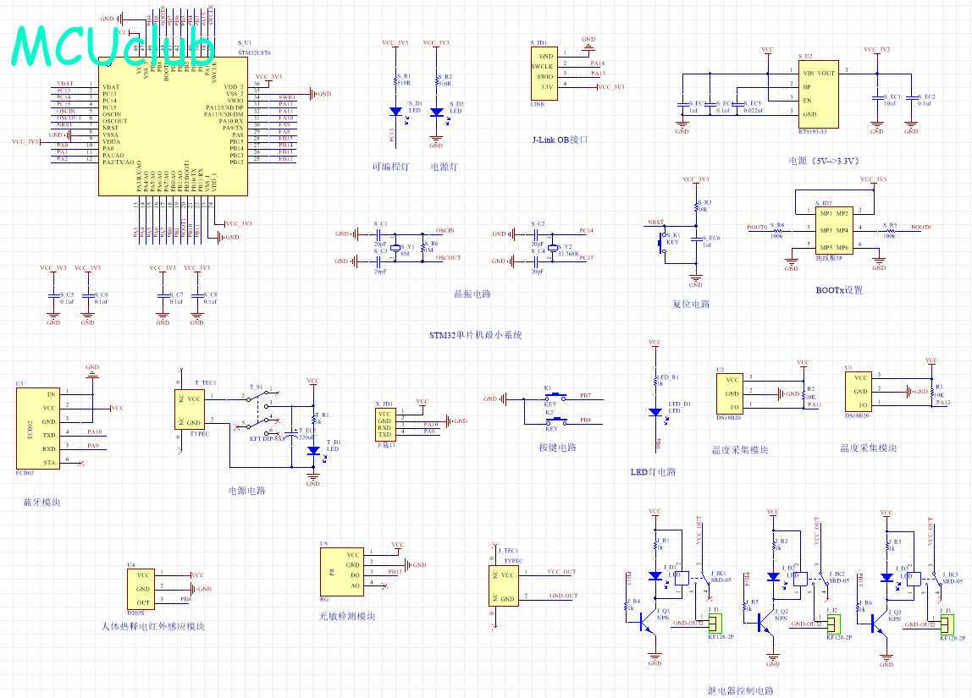972x698 pixels.
Task: Select the J_TEC1 TYPEC output connector
Action: tap(503, 586)
